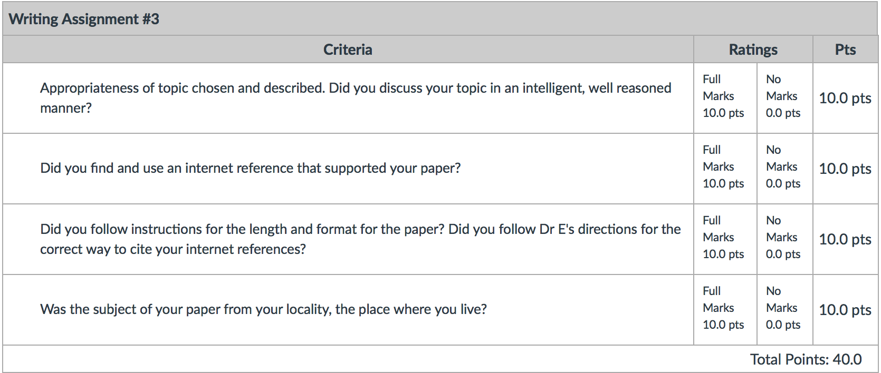
Task: Select No Marks for length and format criterion
Action: [x=783, y=238]
